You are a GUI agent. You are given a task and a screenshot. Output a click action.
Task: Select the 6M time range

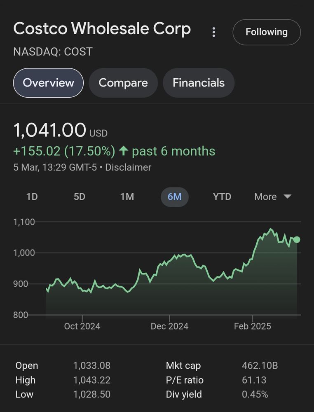coord(175,197)
